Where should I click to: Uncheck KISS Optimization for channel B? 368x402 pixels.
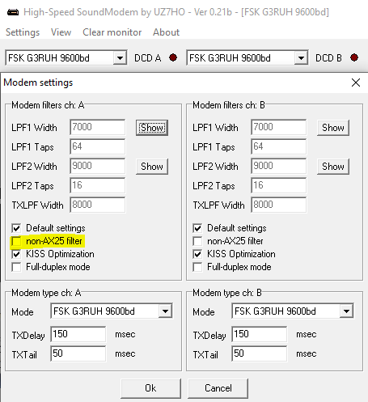tap(197, 254)
